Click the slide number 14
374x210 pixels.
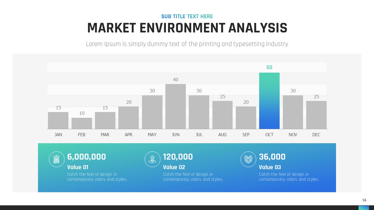point(364,200)
